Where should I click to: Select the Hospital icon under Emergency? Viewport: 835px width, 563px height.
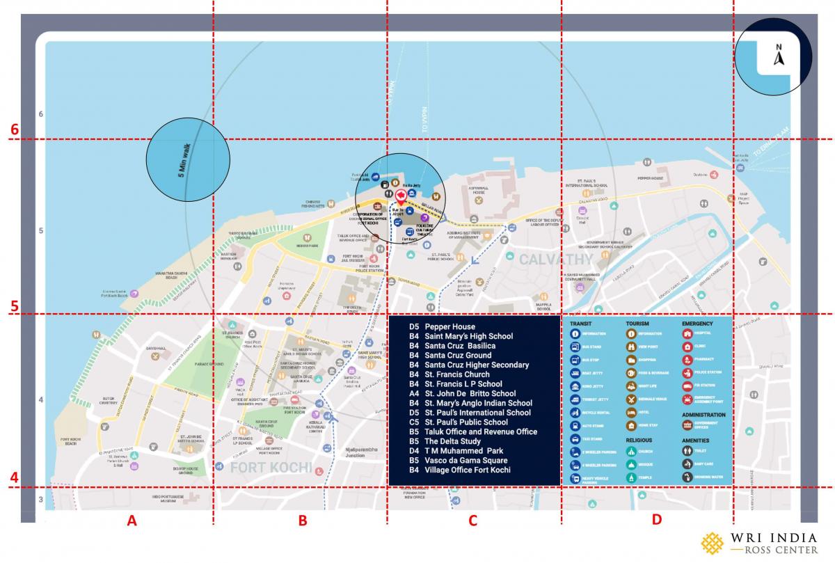(x=687, y=332)
